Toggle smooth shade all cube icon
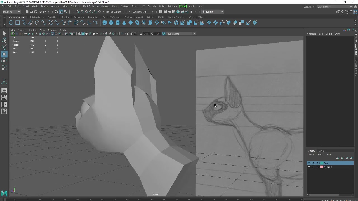 83,34
